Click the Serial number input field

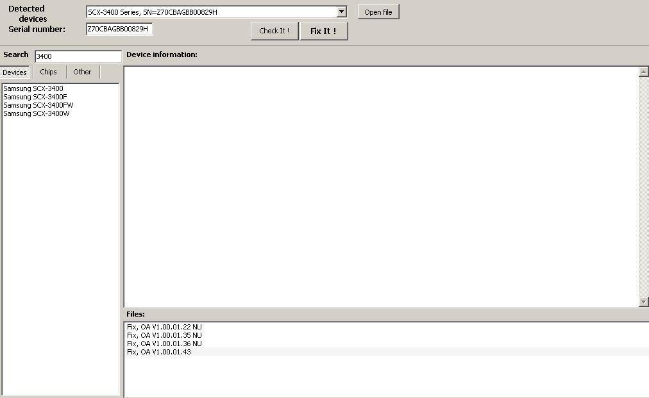119,29
